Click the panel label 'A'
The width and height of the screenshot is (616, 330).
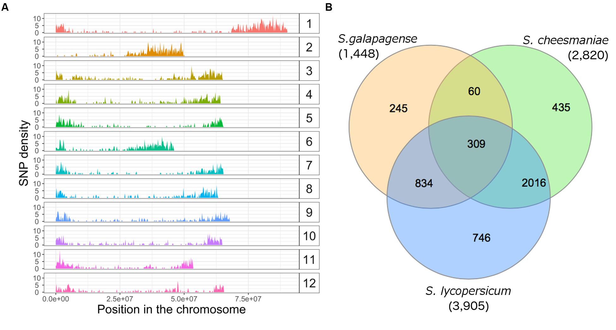(5, 7)
